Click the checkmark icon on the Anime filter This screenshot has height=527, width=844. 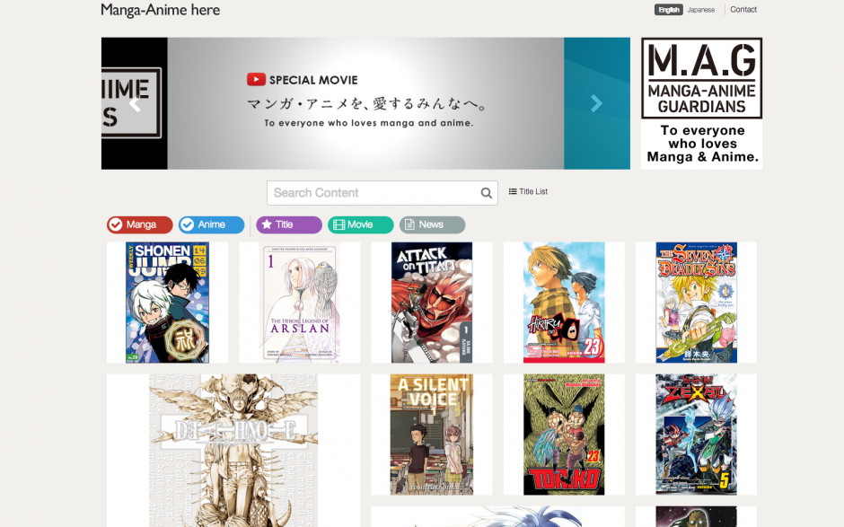click(187, 224)
